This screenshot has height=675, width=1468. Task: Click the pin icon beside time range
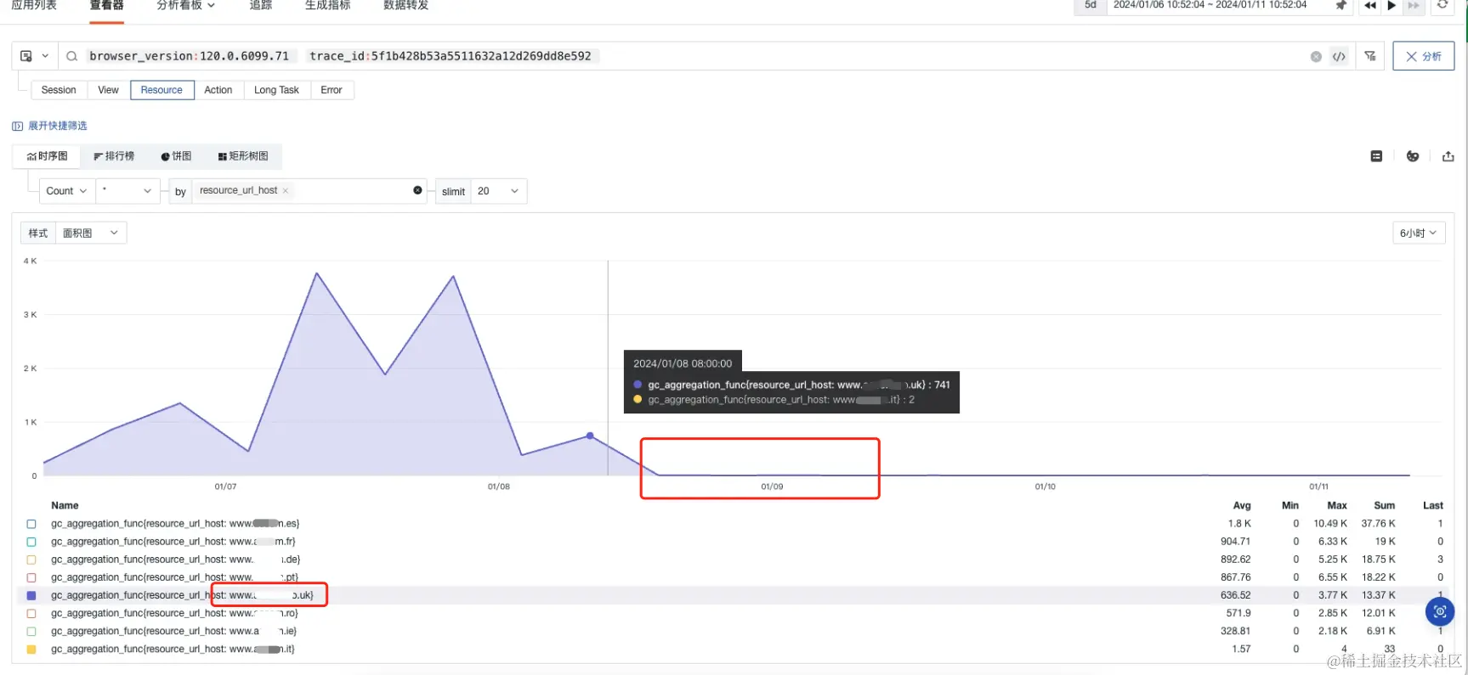1340,6
